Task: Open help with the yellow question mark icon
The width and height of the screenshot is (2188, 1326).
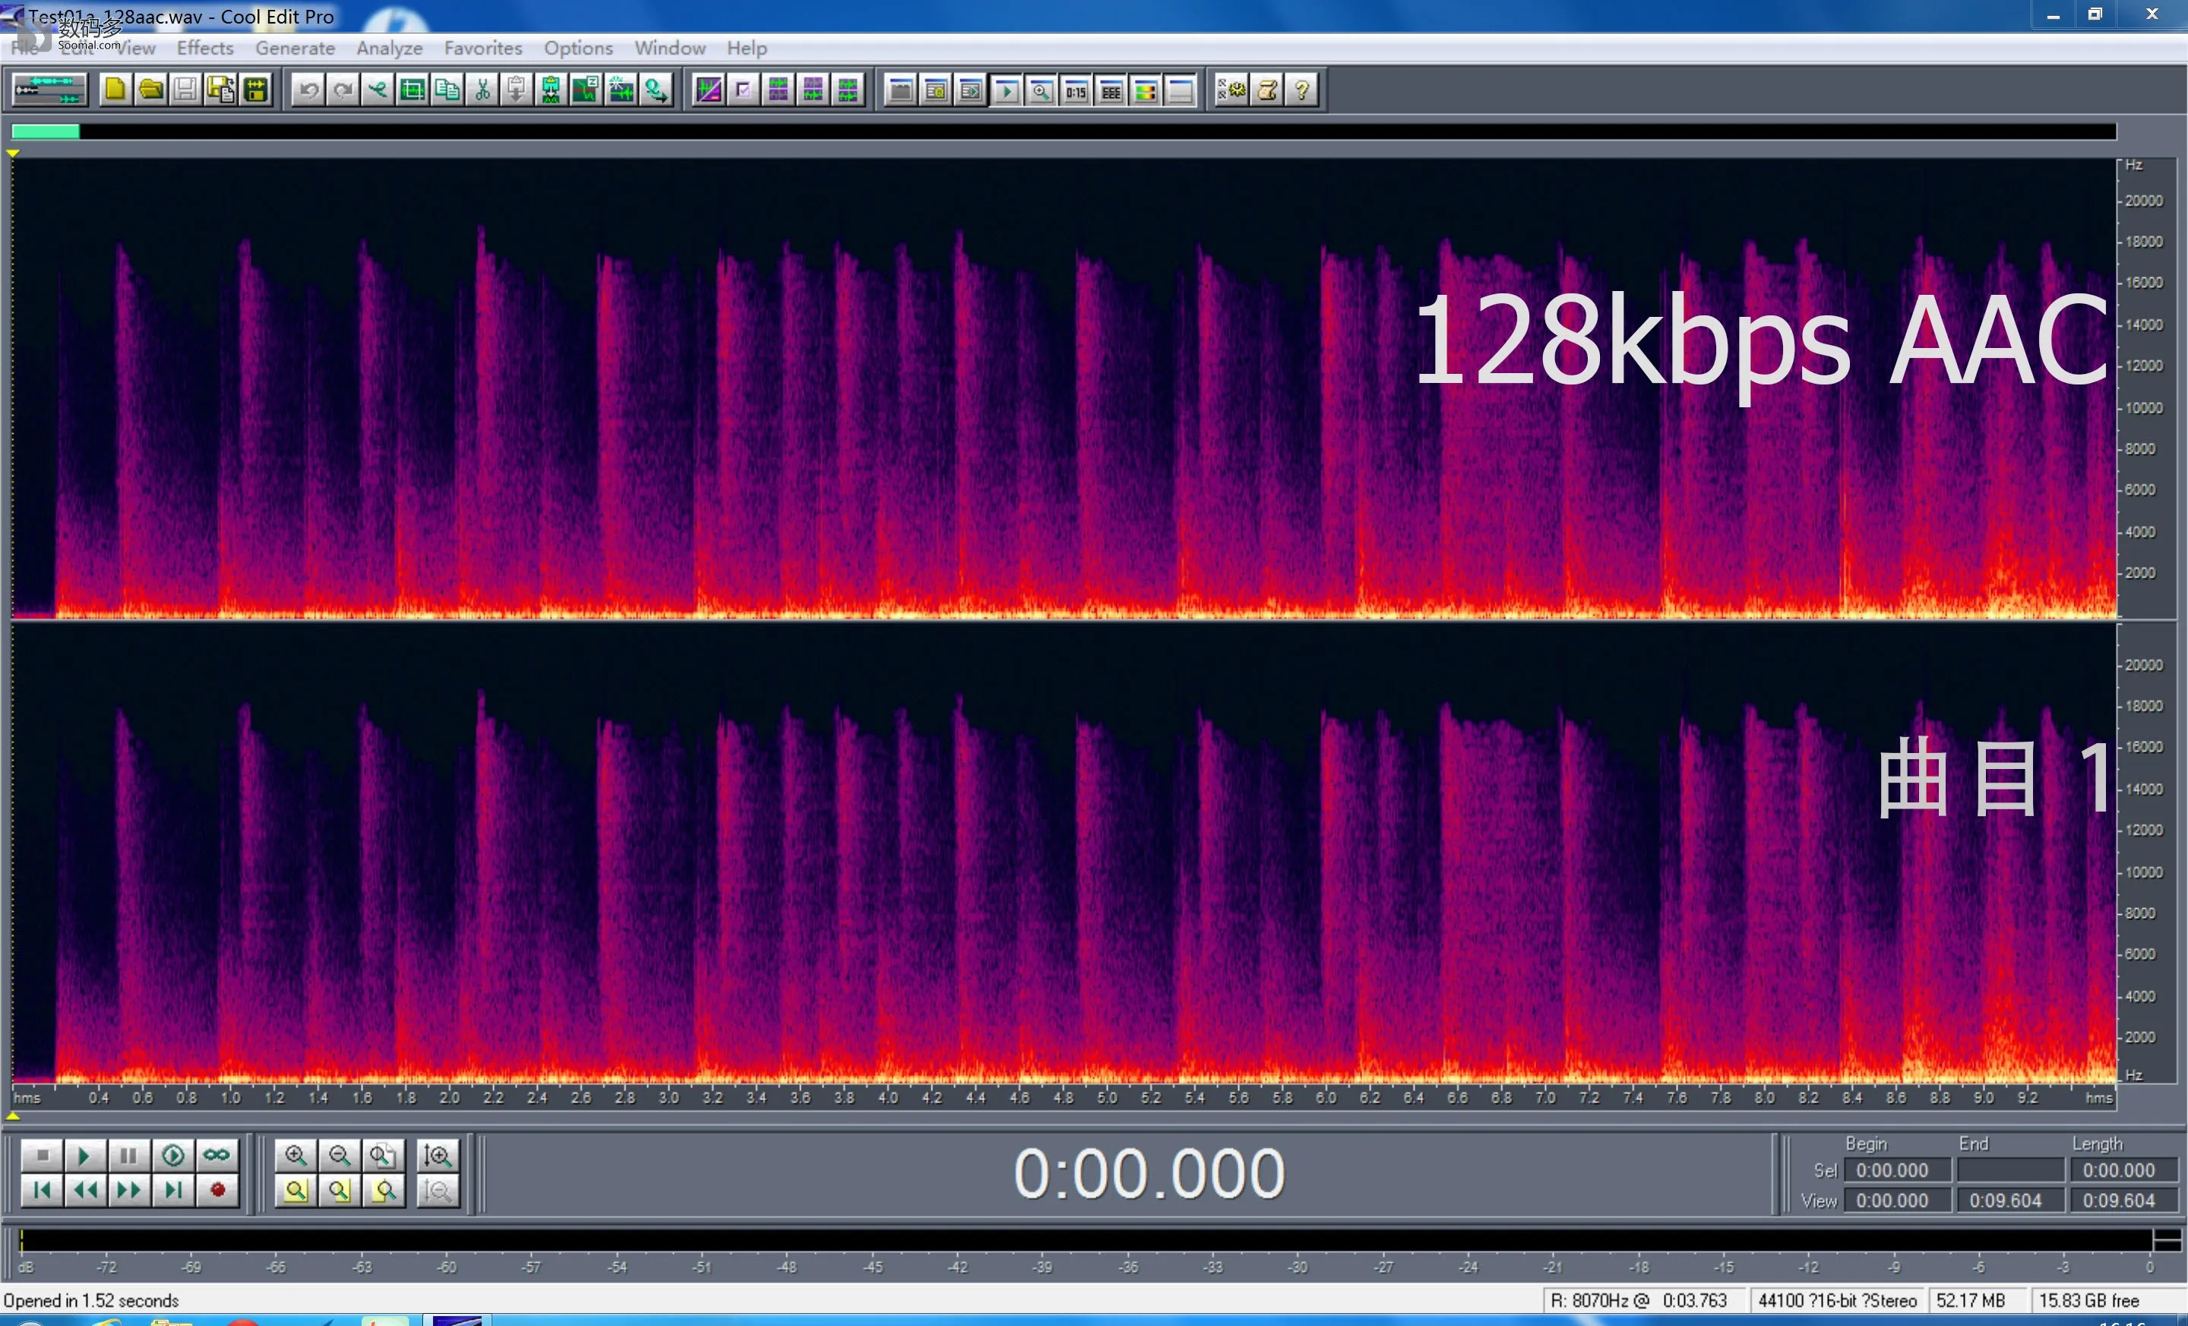Action: point(1302,90)
